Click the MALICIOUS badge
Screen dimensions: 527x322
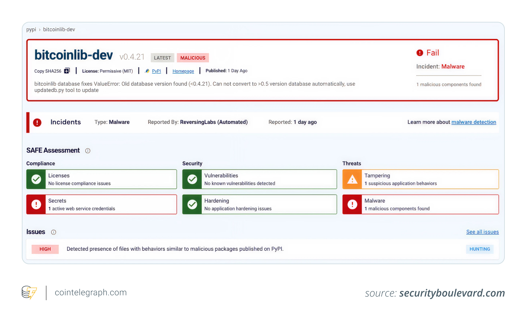coord(193,57)
